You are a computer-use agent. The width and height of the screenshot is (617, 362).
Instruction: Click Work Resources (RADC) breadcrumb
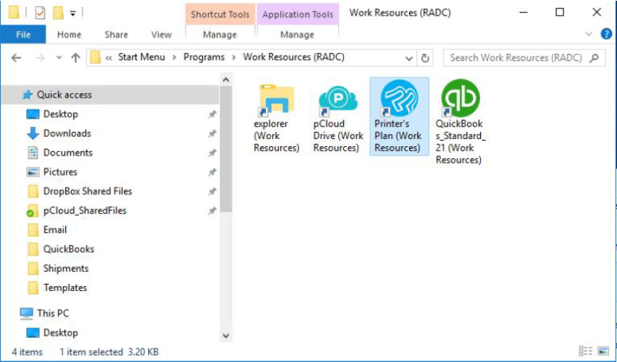coord(294,57)
